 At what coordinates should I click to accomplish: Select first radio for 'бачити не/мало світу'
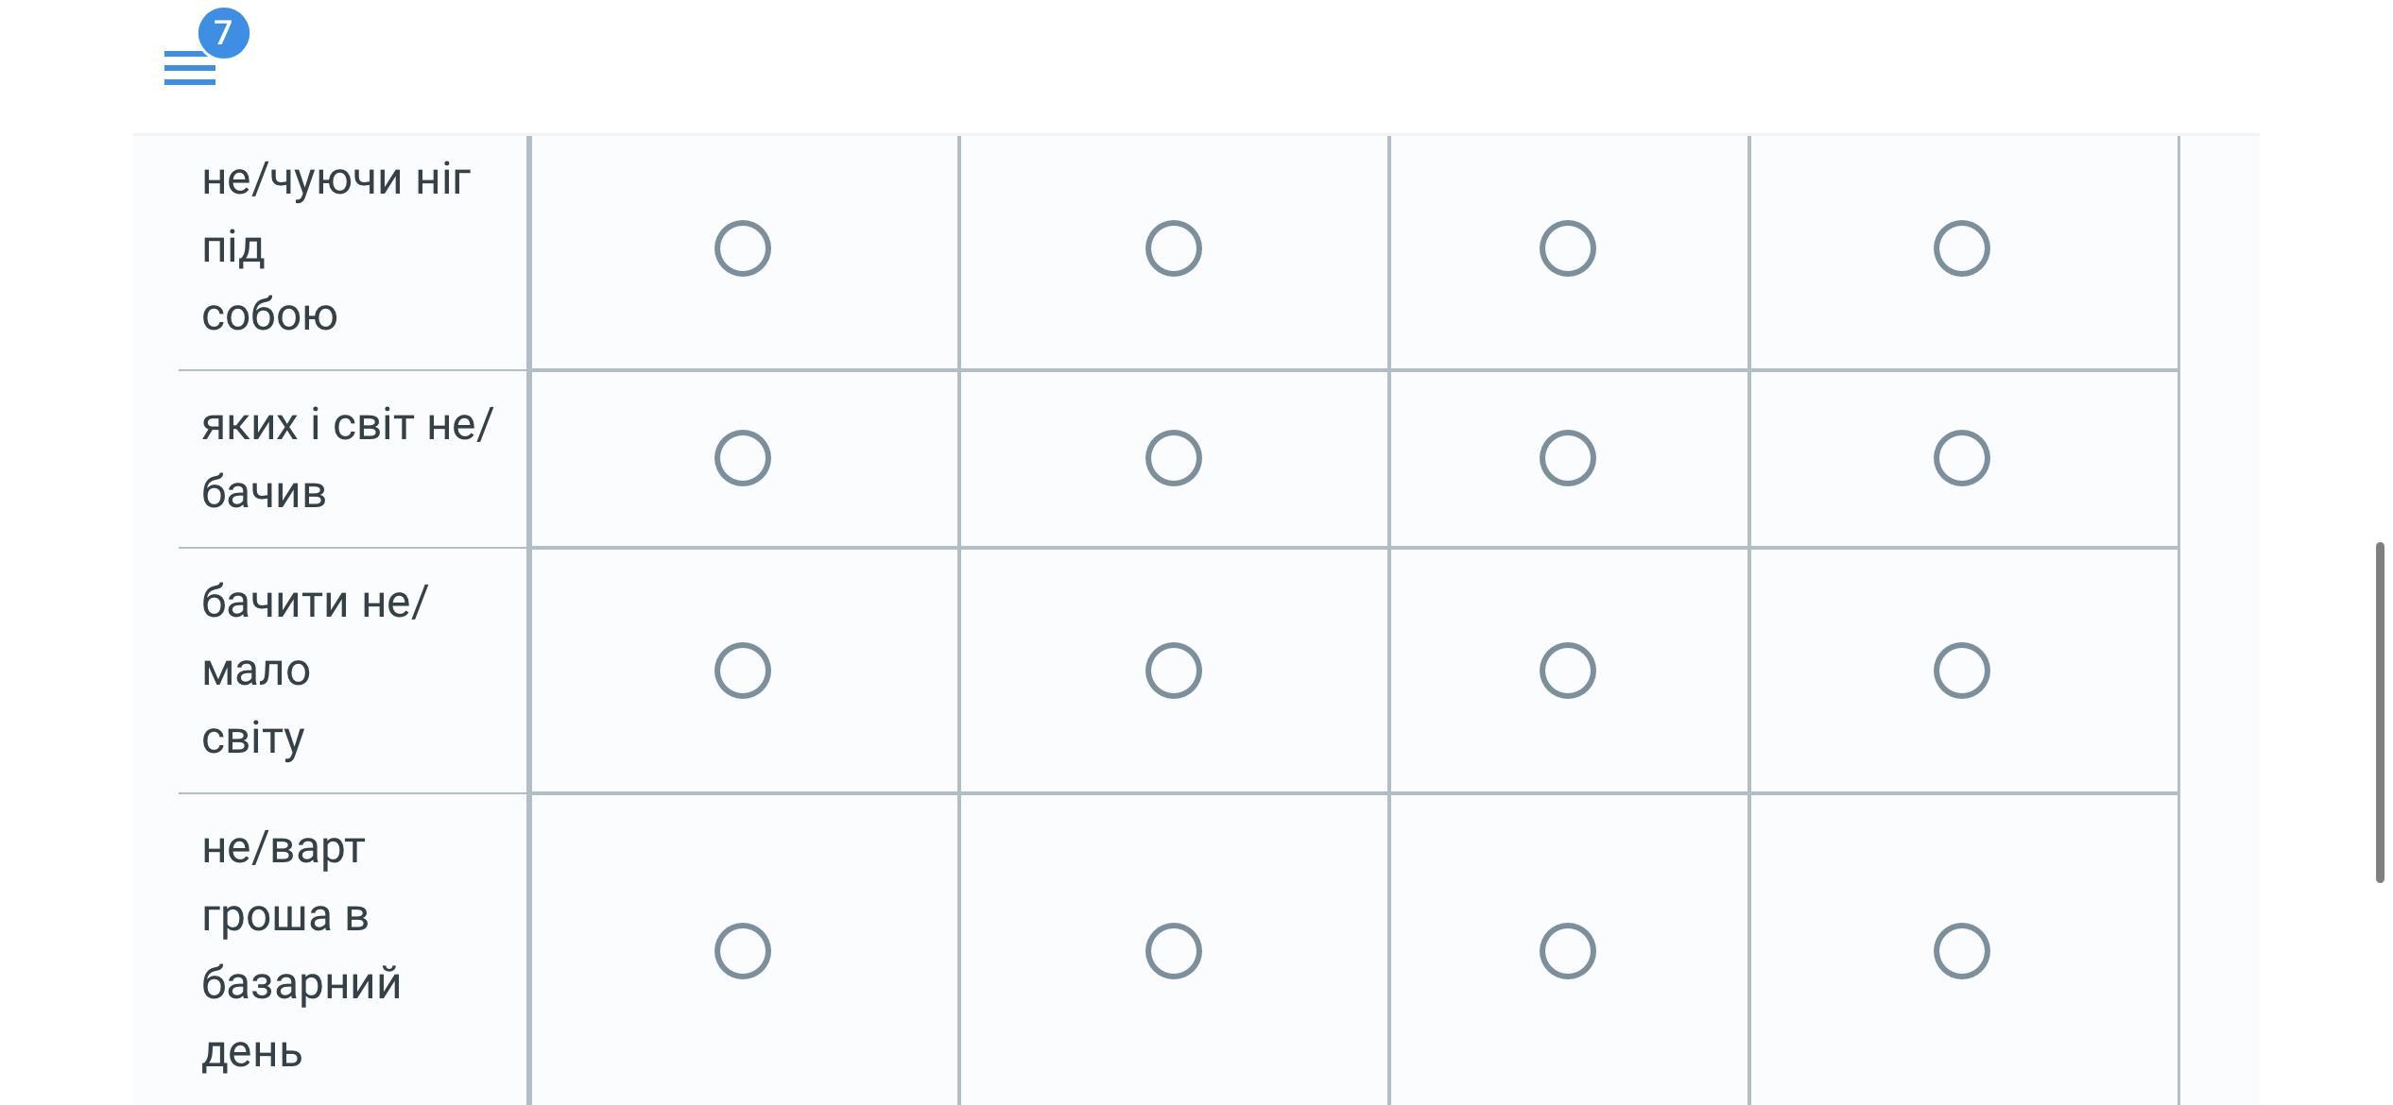(743, 671)
